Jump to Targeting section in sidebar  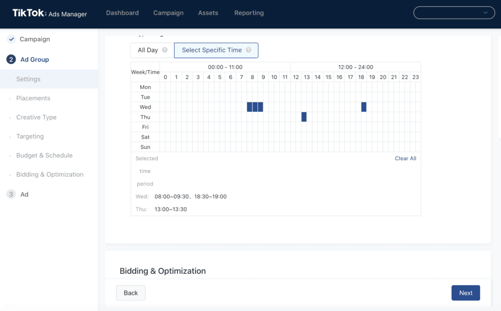[x=30, y=136]
